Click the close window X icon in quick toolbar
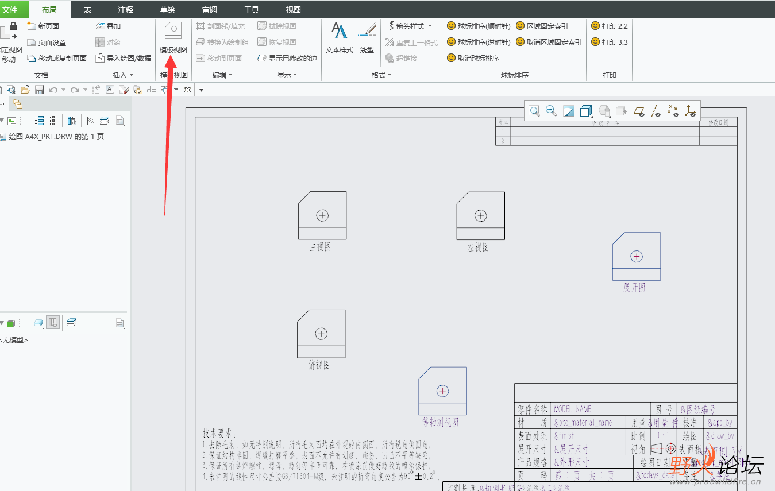775x491 pixels. [187, 90]
